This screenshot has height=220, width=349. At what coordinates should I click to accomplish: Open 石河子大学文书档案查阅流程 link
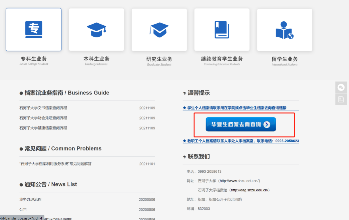click(x=43, y=108)
